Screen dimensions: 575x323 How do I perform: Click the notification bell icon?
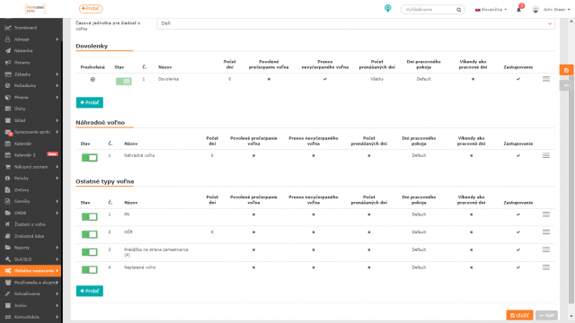(519, 10)
